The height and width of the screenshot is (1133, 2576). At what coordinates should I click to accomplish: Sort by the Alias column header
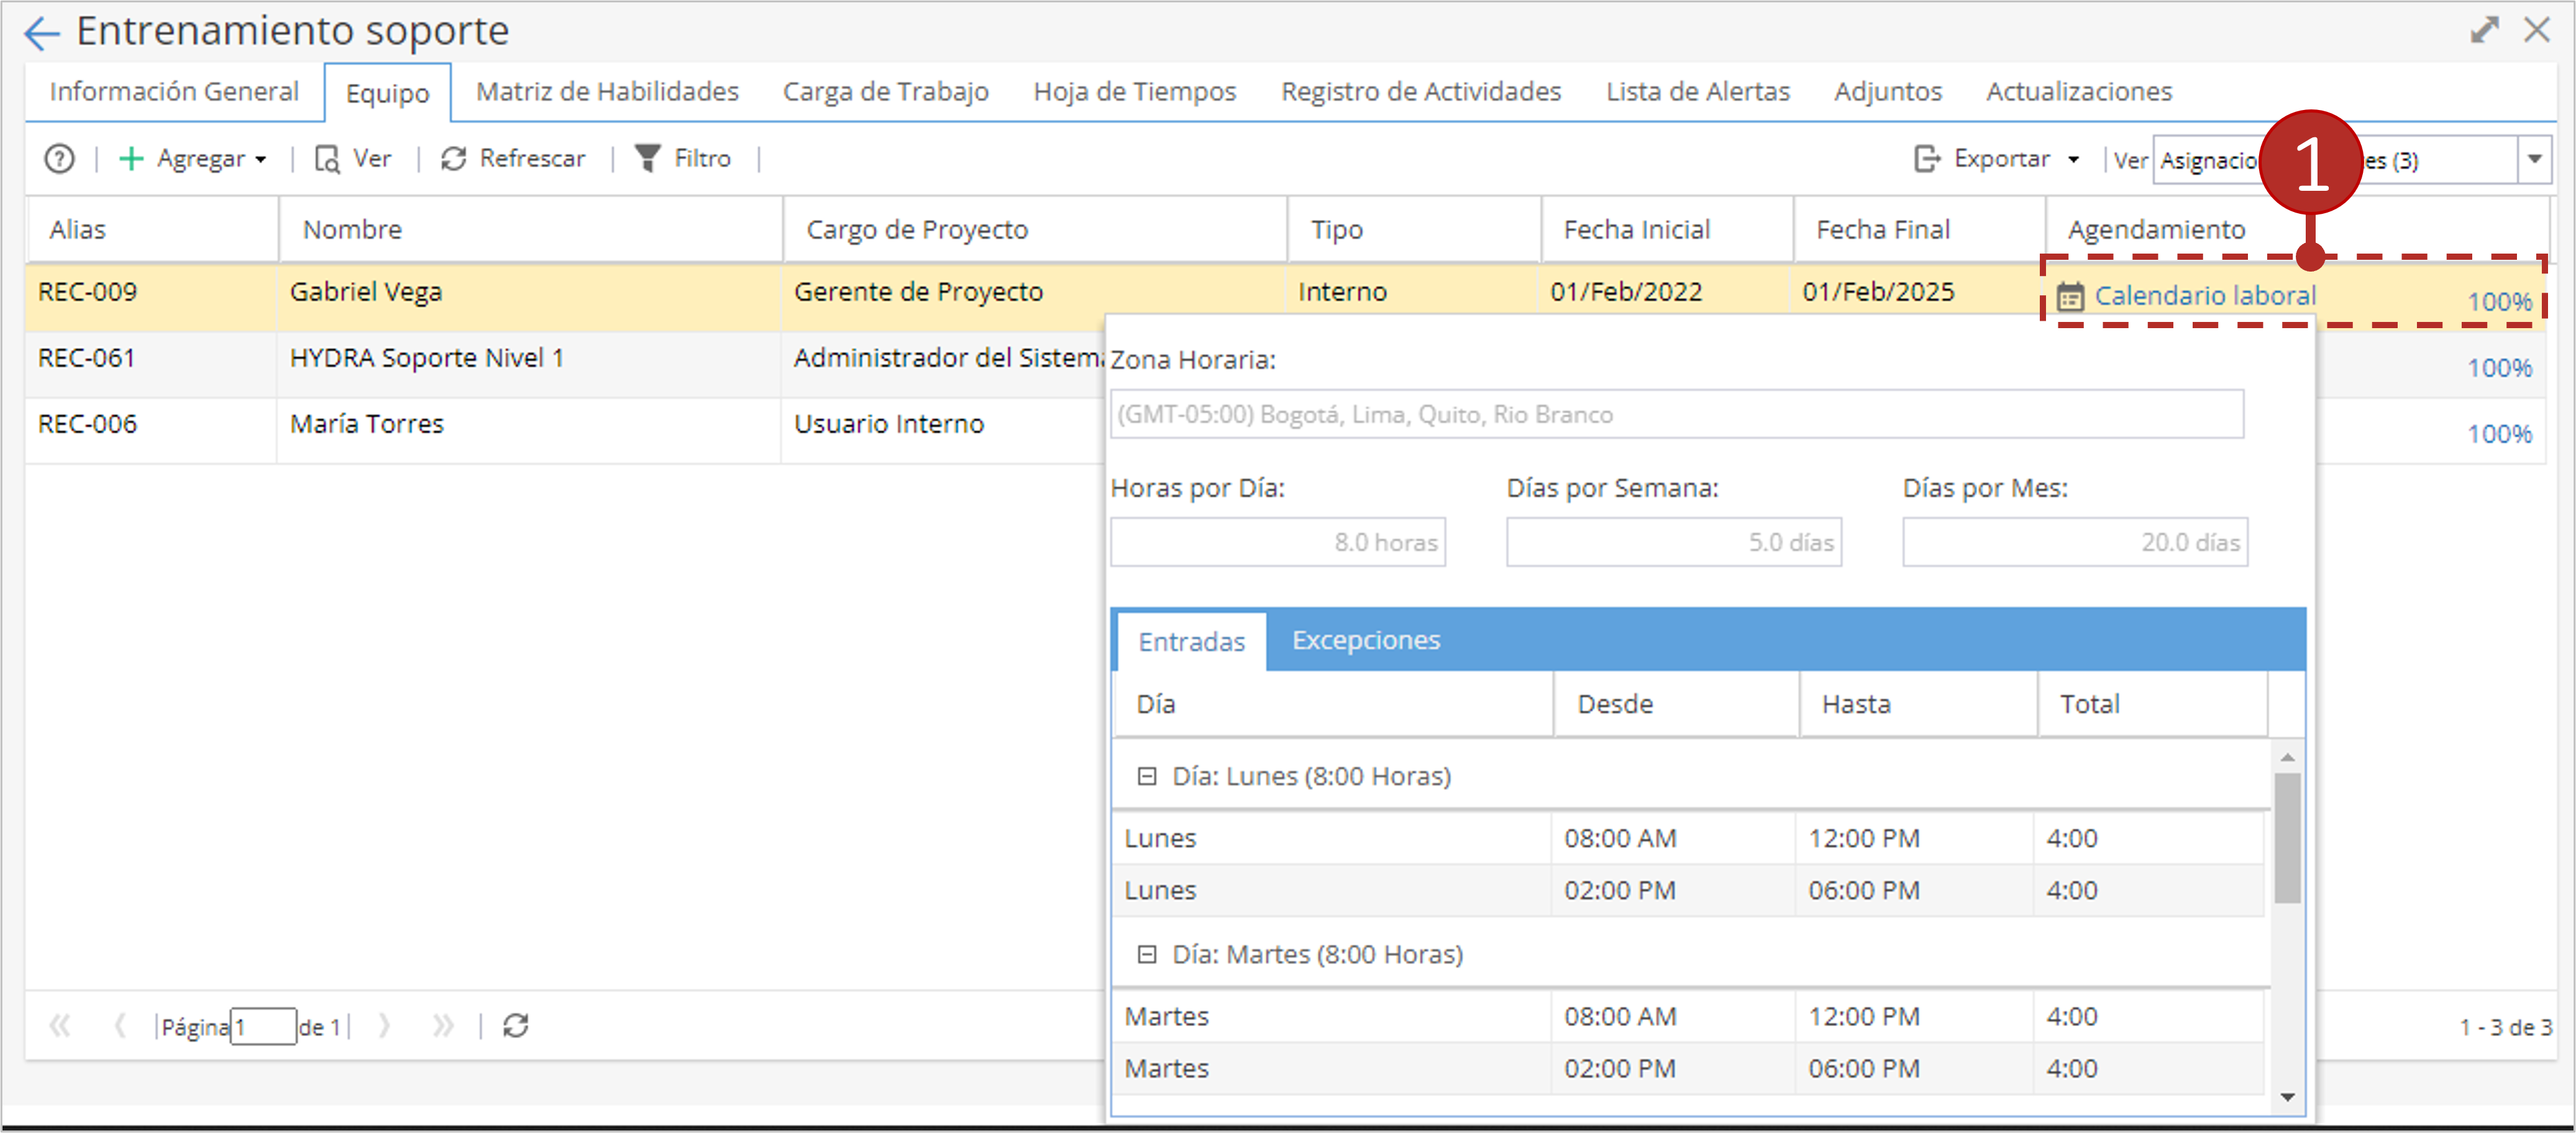152,229
